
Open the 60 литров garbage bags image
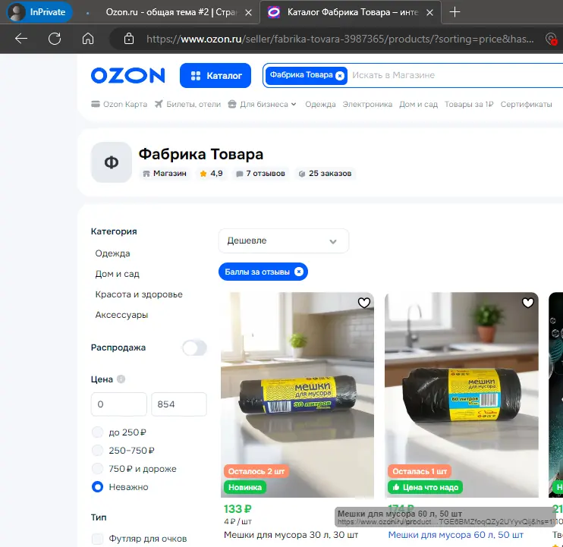tap(461, 395)
